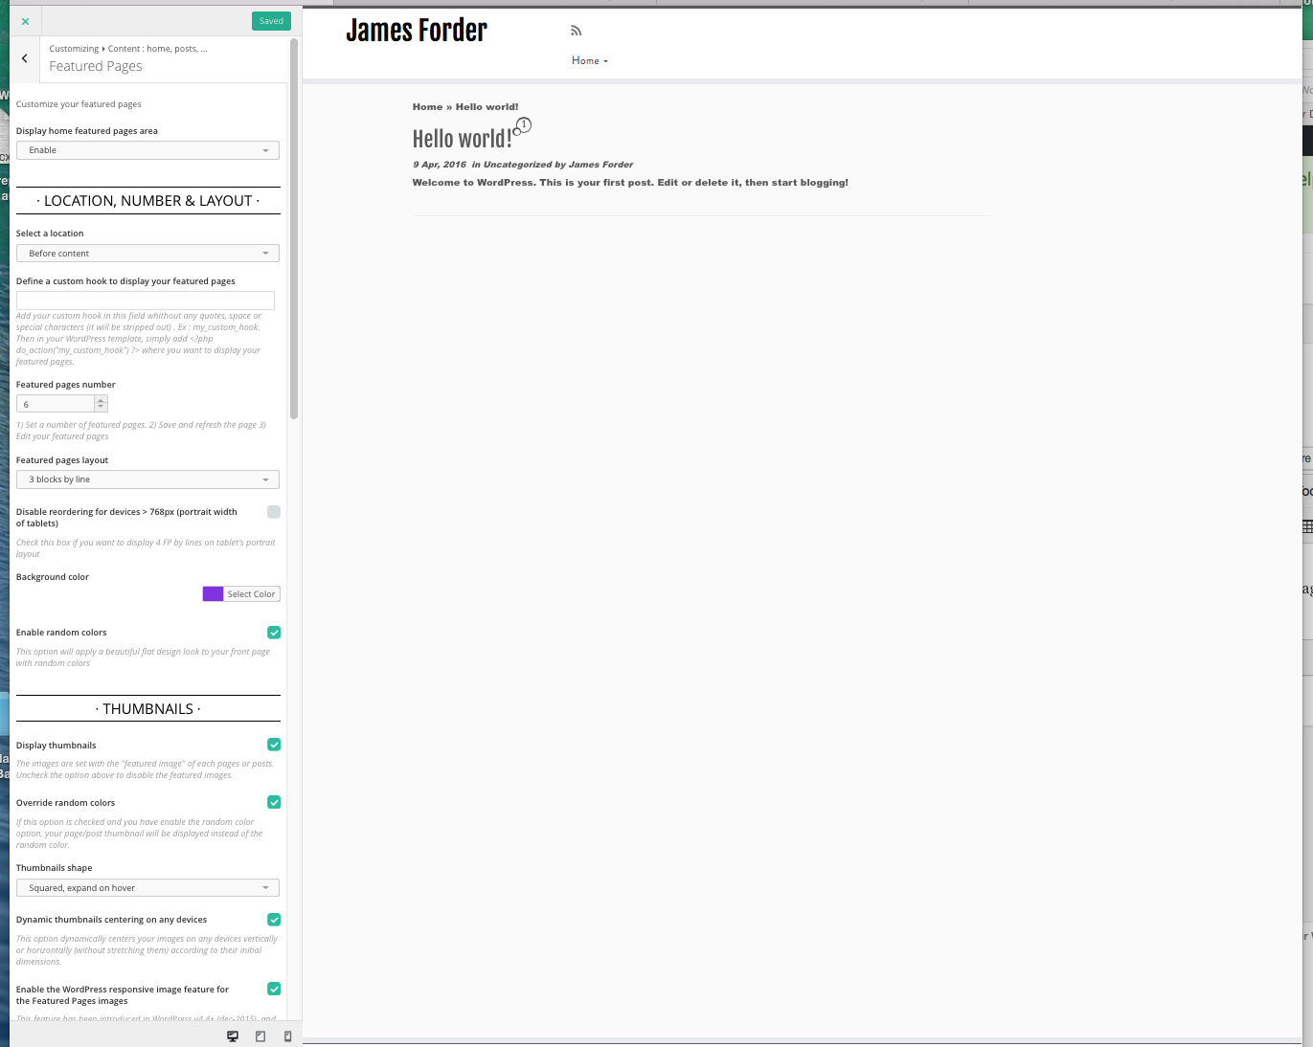Image resolution: width=1313 pixels, height=1047 pixels.
Task: Open the Hello world! post title
Action: tap(462, 139)
